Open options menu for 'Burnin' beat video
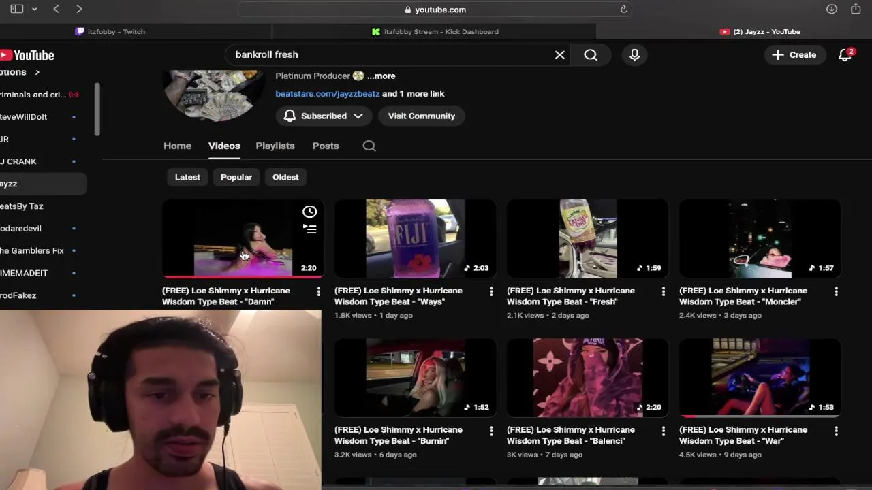Screen dimensions: 872x490 pyautogui.click(x=491, y=431)
